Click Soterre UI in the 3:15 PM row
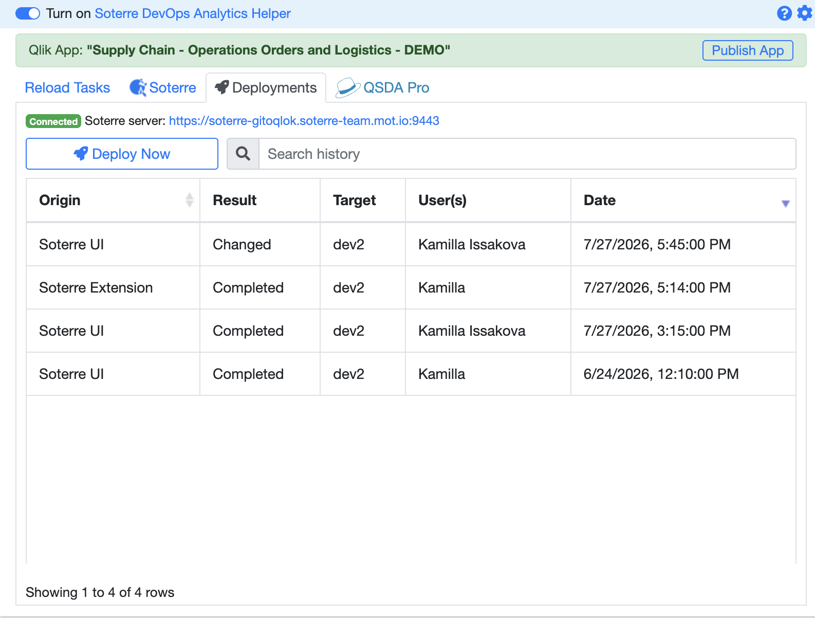Image resolution: width=815 pixels, height=618 pixels. point(71,331)
